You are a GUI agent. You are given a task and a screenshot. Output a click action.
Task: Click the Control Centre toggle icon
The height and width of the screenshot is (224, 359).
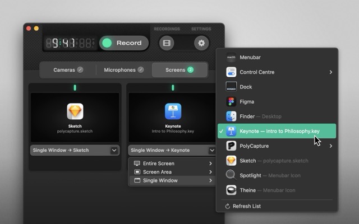[x=231, y=72]
